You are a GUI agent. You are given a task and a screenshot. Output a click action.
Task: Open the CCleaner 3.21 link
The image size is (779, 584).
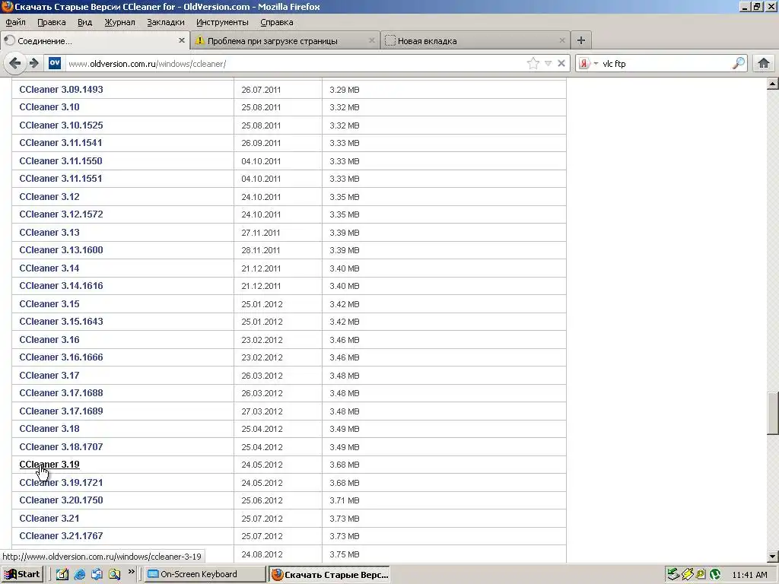(49, 518)
